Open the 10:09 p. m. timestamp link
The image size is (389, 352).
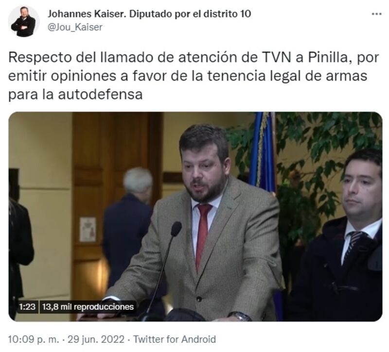34,339
